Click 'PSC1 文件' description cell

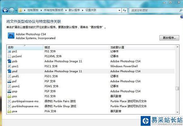point(51,66)
